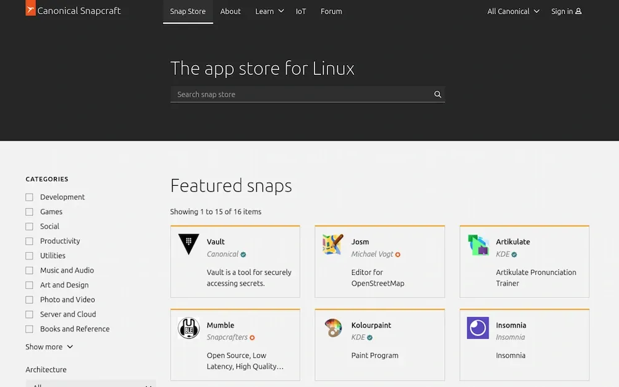The width and height of the screenshot is (619, 387).
Task: Open the All Canonical dropdown
Action: click(513, 11)
